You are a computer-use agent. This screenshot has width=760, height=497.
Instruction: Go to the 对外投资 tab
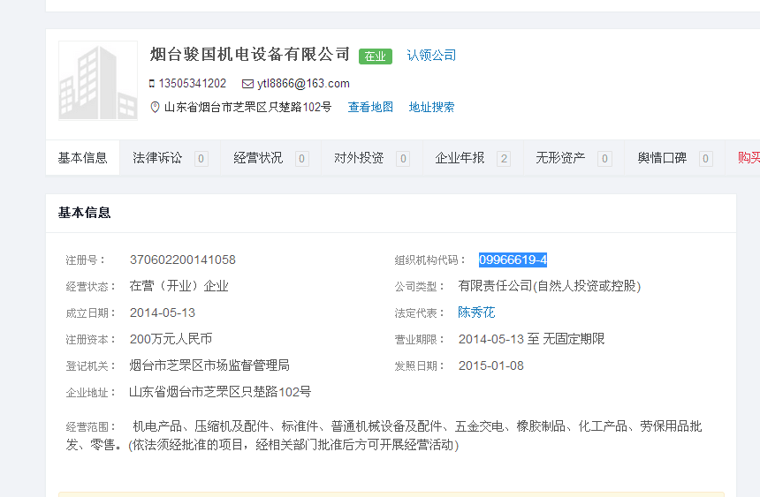coord(359,158)
